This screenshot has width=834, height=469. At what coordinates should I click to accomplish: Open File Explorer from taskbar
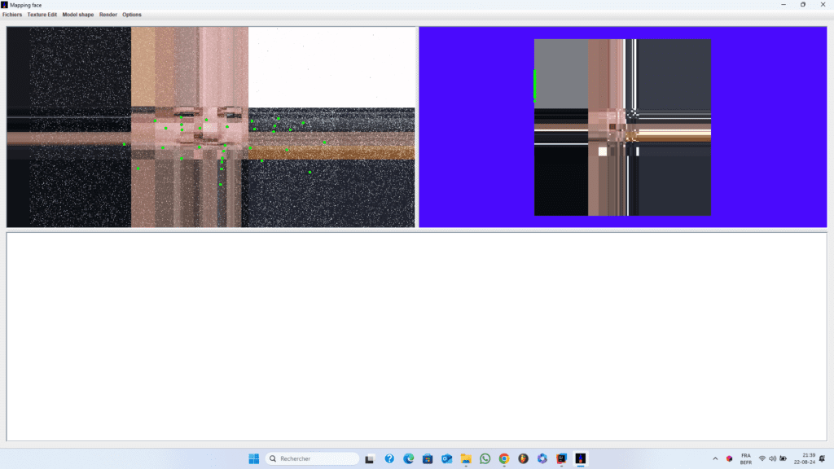tap(466, 458)
